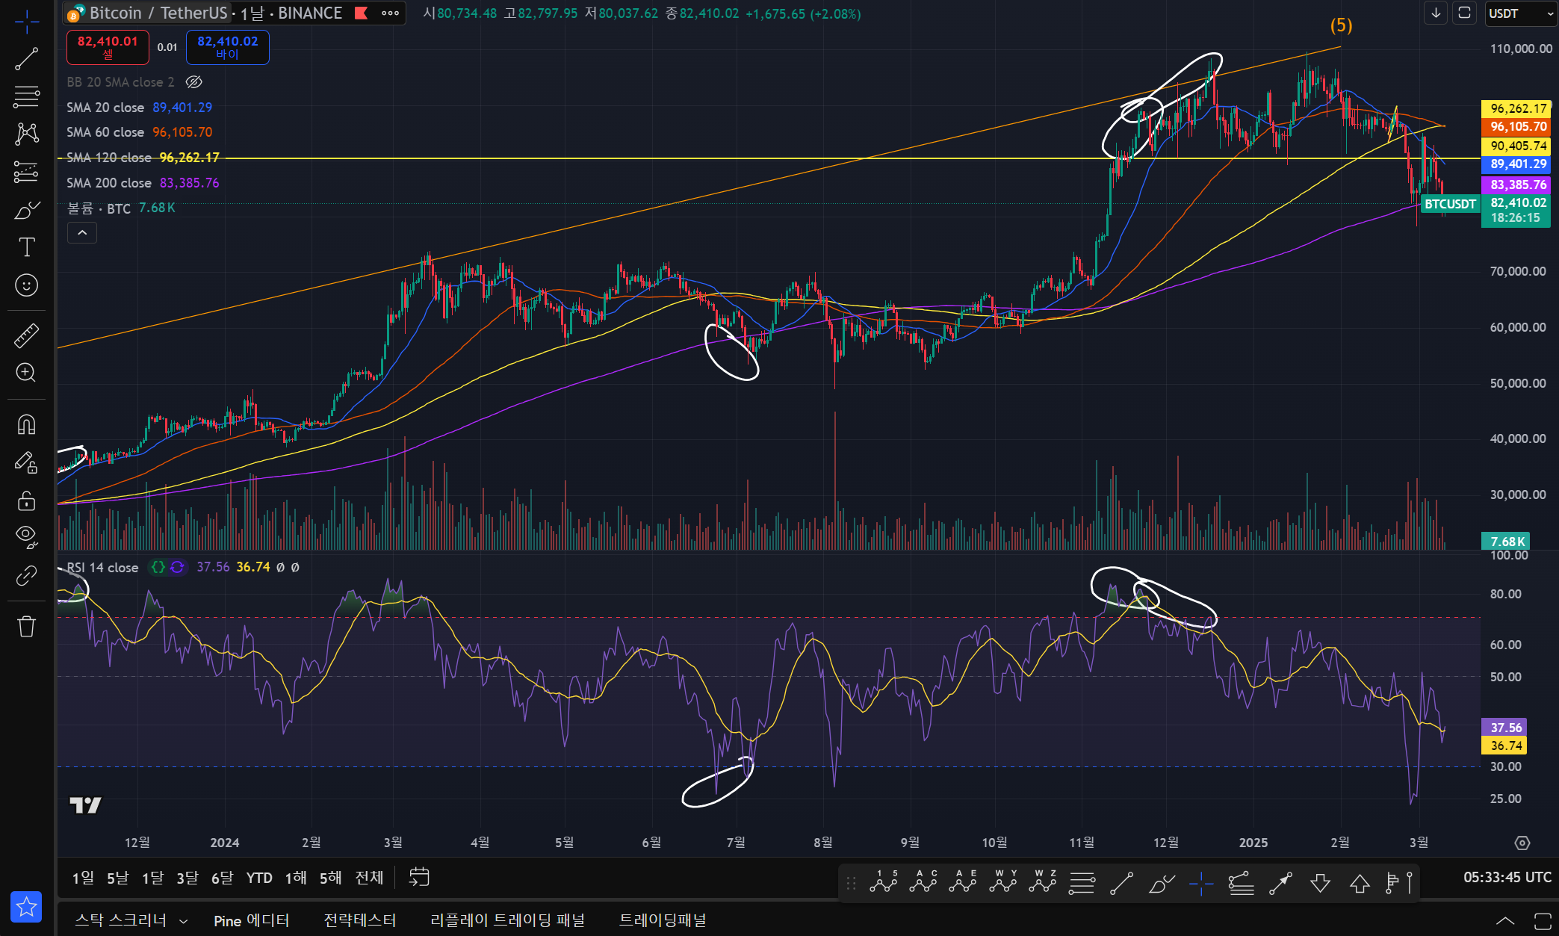Click the blue star favorites toolbar button

[26, 907]
